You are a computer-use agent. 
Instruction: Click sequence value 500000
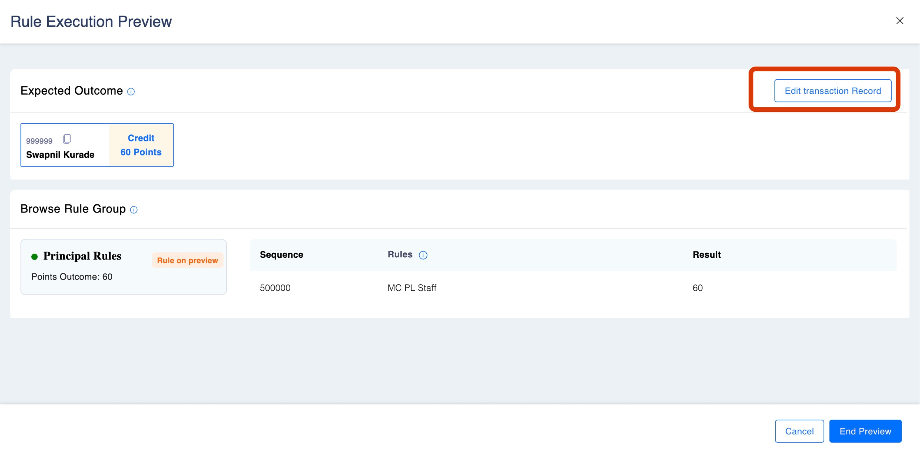click(275, 288)
